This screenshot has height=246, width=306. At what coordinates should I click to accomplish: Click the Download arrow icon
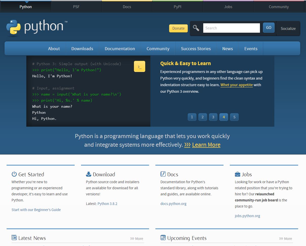[x=89, y=174]
